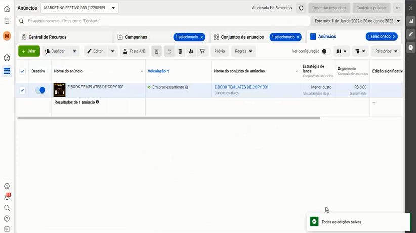Toggle the ad's active status switch off

(x=40, y=90)
